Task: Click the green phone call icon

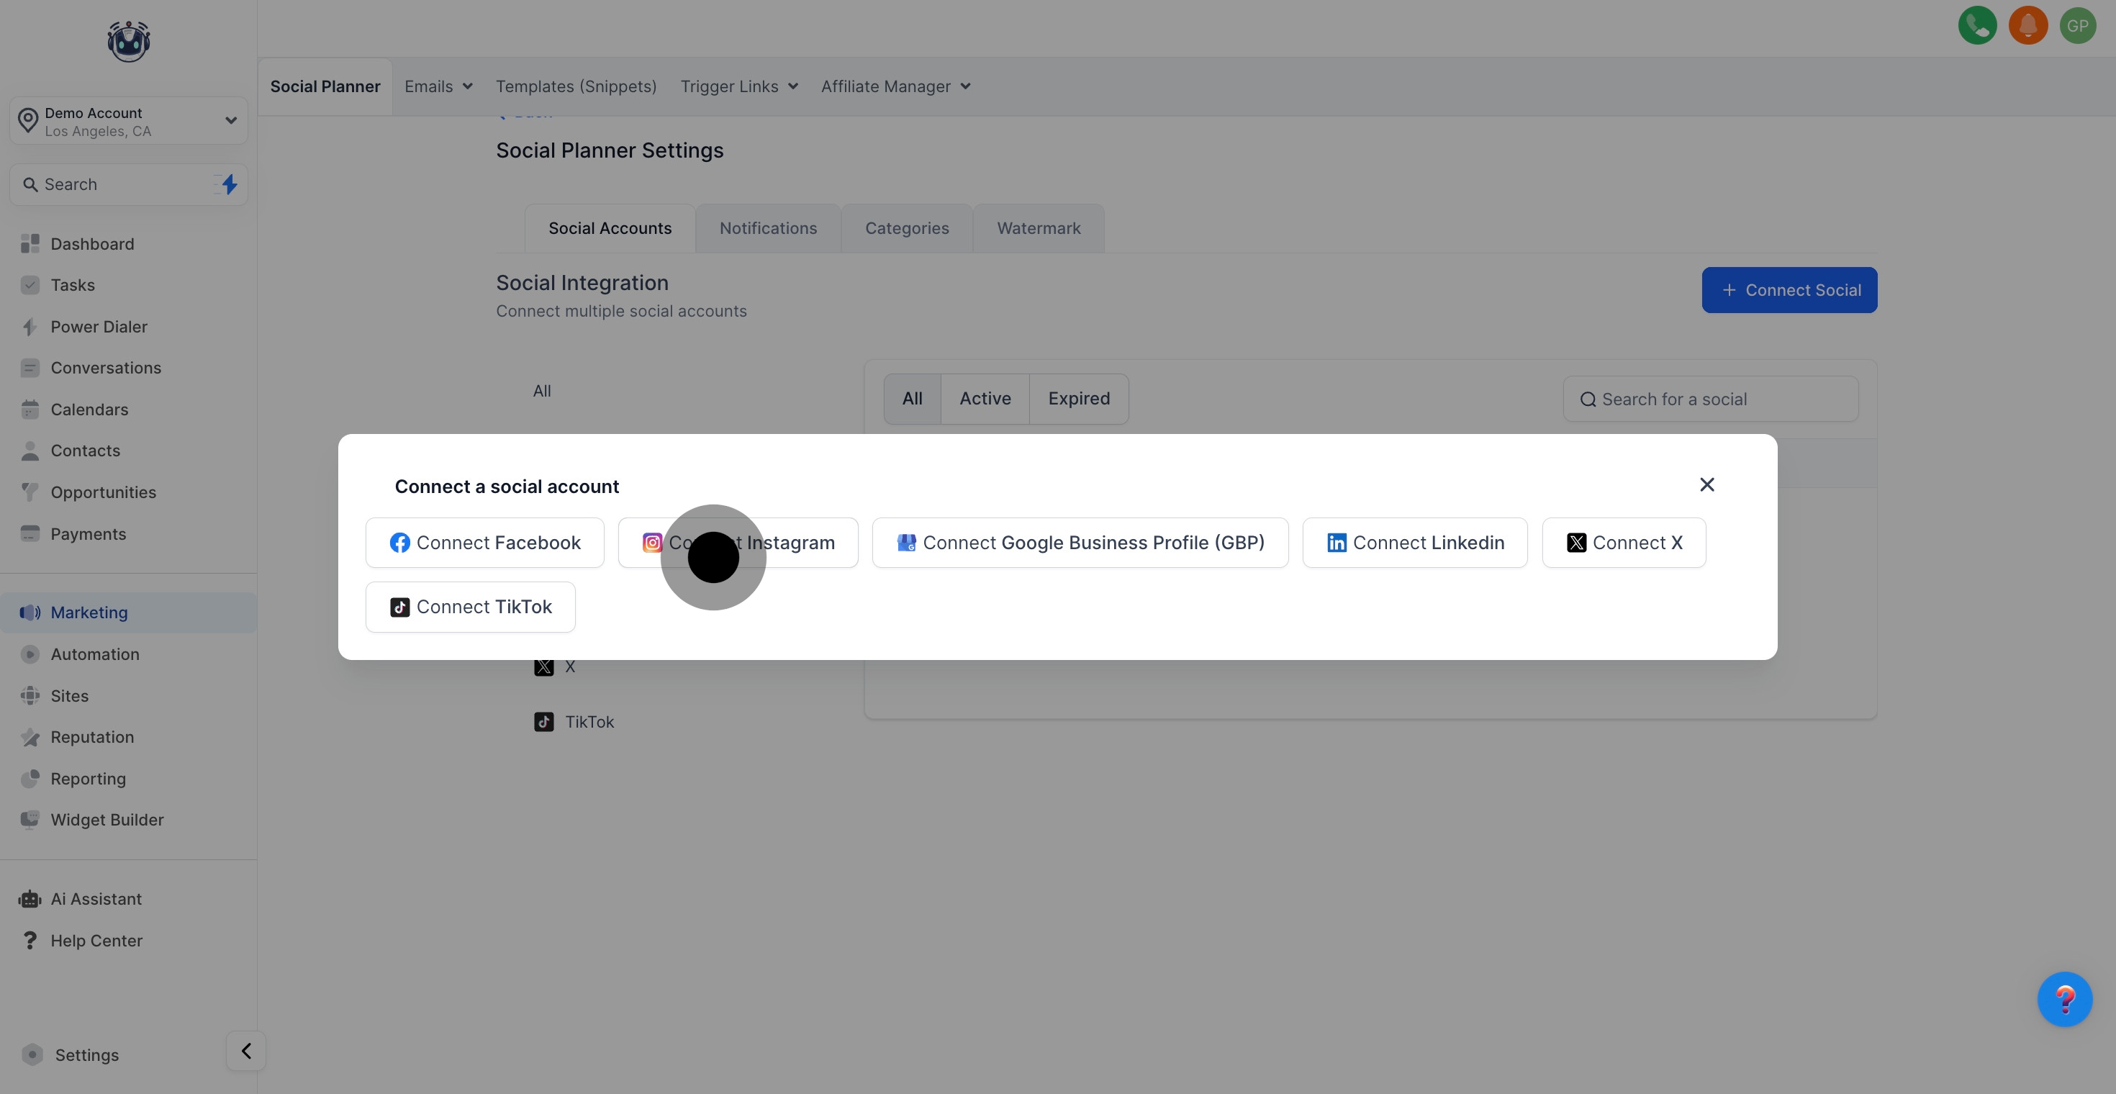Action: [x=1977, y=25]
